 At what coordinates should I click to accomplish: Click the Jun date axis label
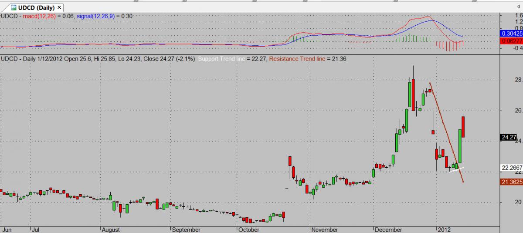(x=6, y=230)
